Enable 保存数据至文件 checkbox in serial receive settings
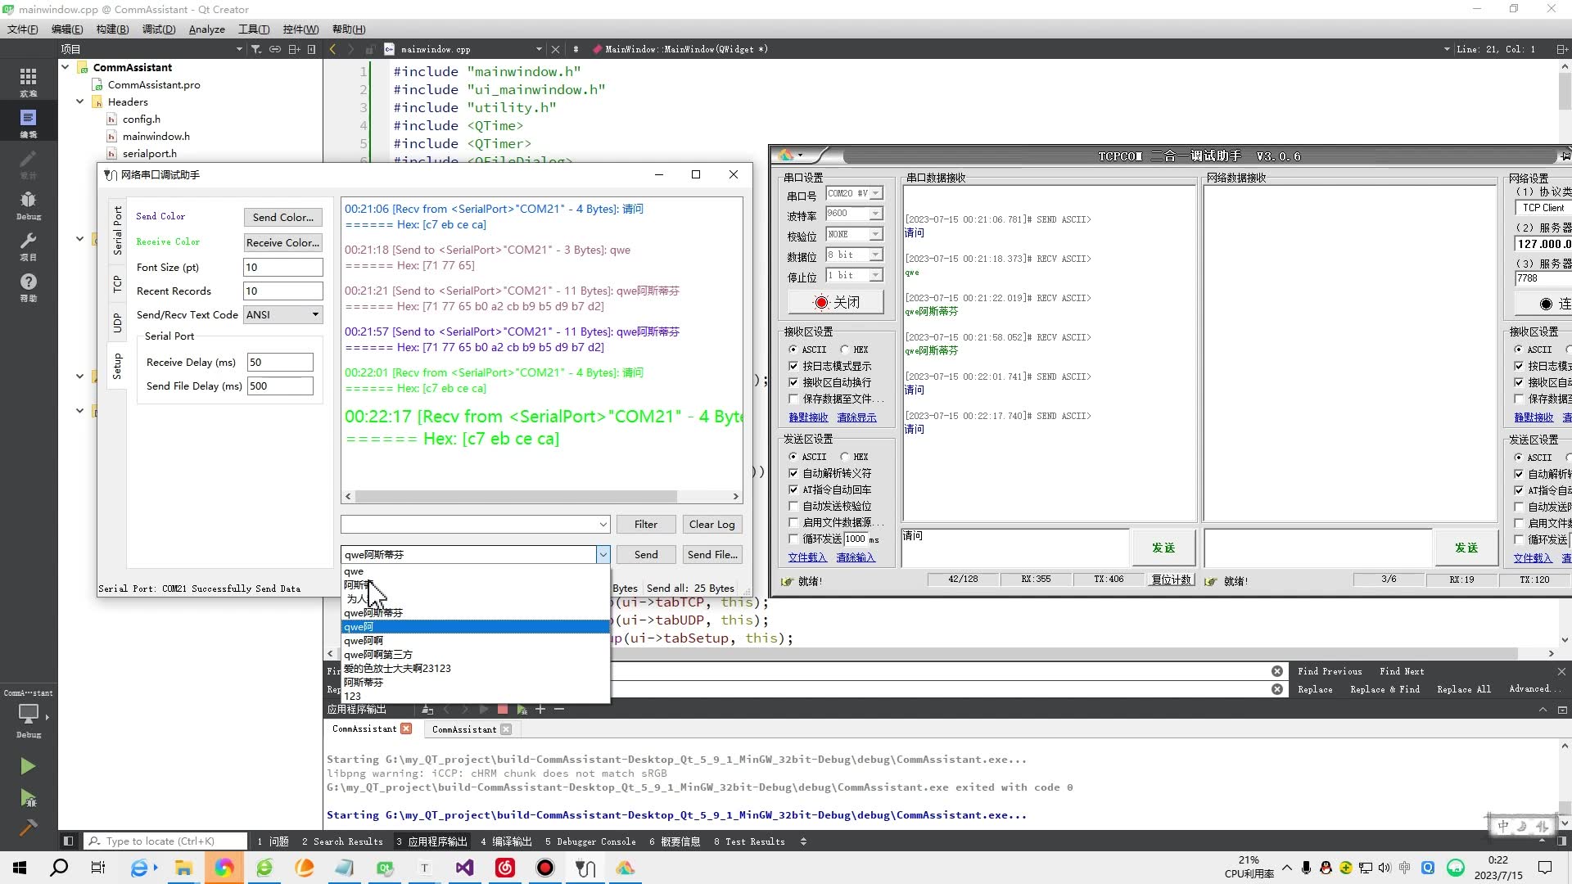The image size is (1572, 884). point(793,399)
